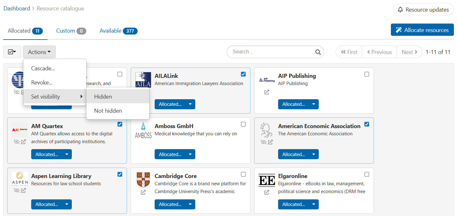Open the select-all checkbox dropdown
Viewport: 457px width, 216px height.
pos(12,52)
